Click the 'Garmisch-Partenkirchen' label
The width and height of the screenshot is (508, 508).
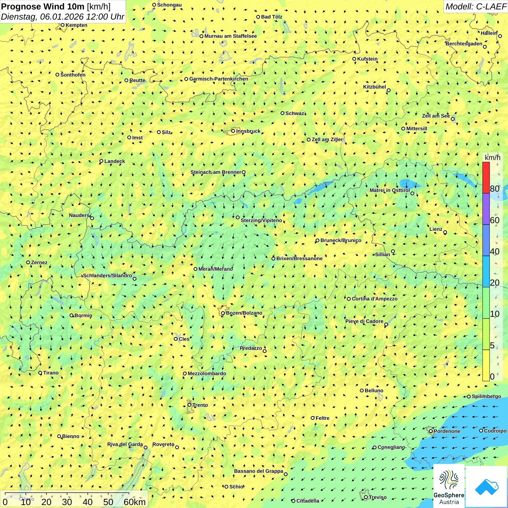point(219,79)
